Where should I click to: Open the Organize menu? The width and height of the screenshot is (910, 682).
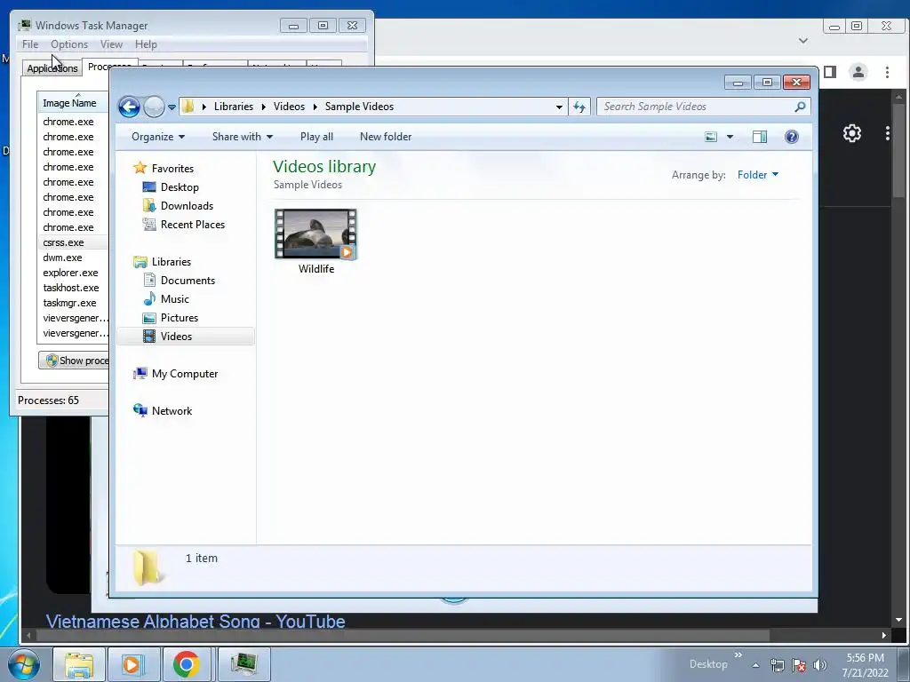point(158,137)
